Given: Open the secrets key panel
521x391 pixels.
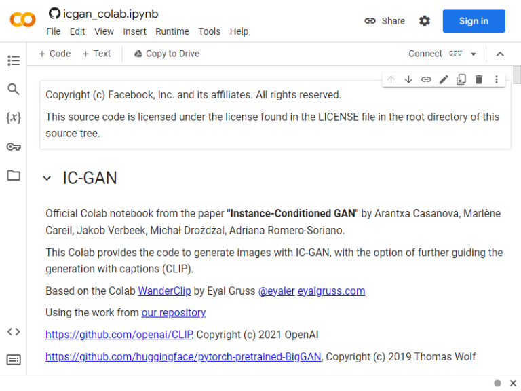Looking at the screenshot, I should pos(14,147).
